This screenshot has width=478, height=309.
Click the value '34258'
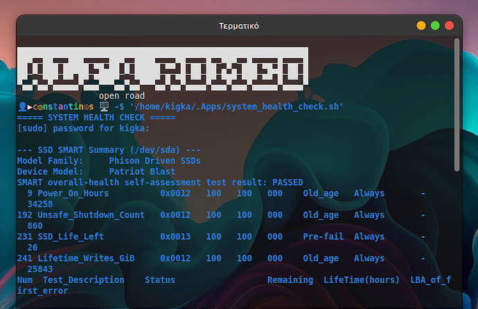pyautogui.click(x=40, y=204)
